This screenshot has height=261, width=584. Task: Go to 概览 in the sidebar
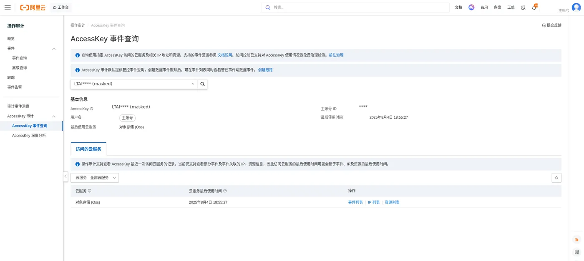pos(11,39)
